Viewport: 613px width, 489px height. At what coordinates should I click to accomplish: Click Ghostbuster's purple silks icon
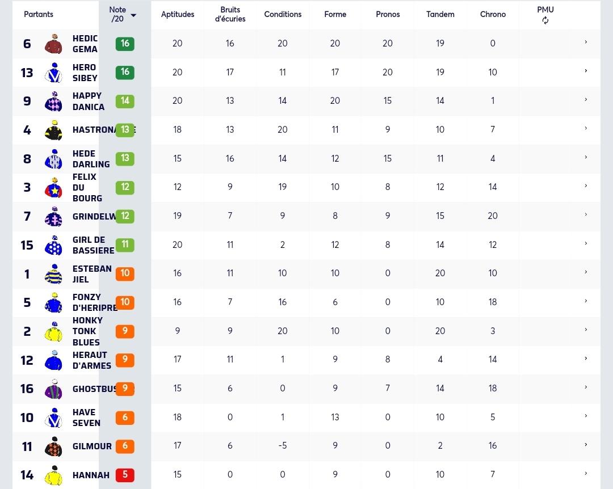pyautogui.click(x=53, y=389)
